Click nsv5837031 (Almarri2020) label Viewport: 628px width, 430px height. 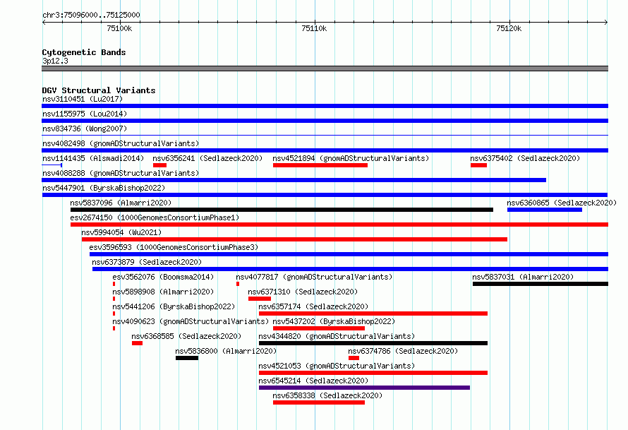coord(523,277)
